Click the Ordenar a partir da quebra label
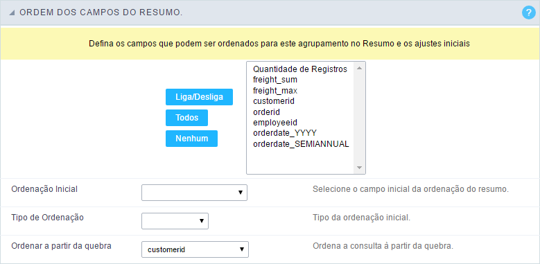540x264 pixels. point(61,247)
